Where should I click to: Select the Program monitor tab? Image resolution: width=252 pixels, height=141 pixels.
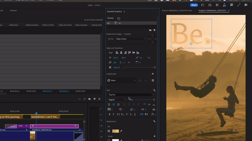212,11
